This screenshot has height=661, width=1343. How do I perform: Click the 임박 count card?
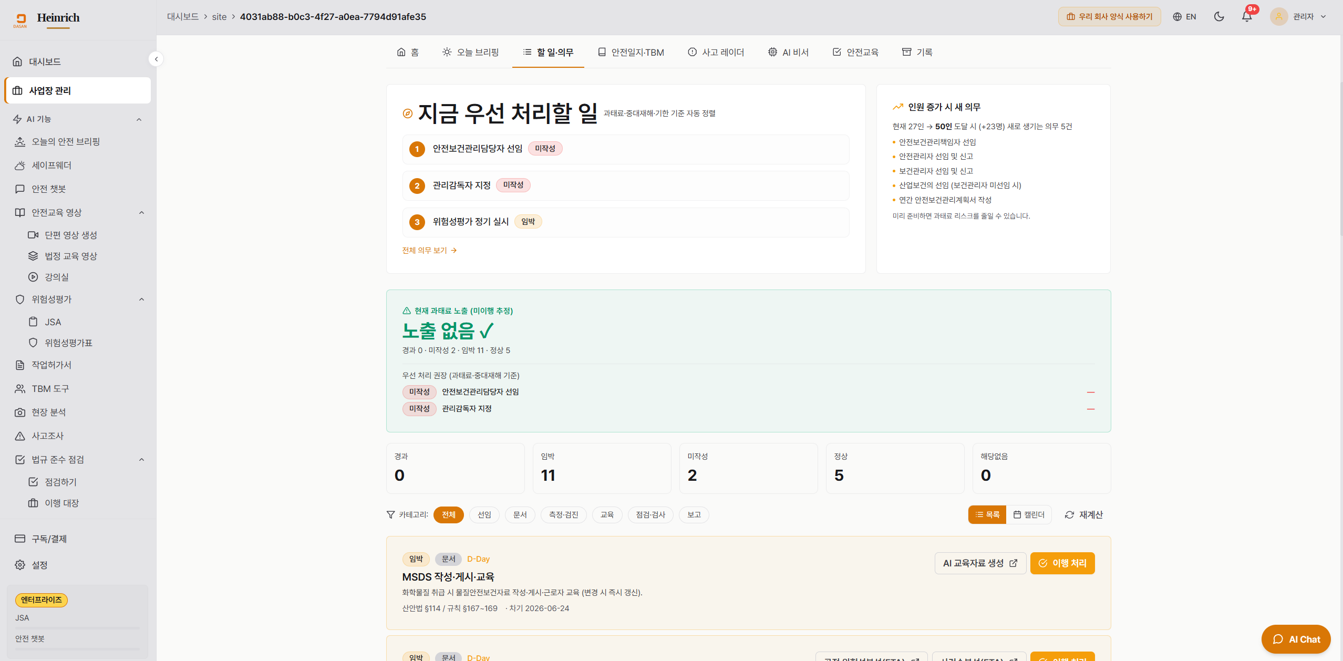(x=602, y=468)
